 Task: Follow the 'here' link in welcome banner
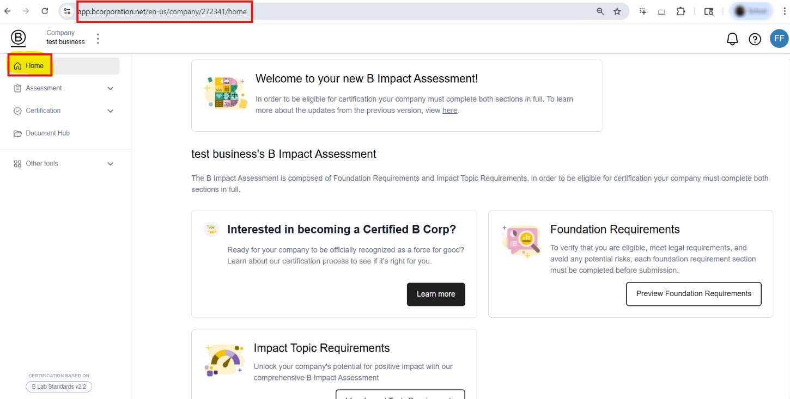[450, 111]
